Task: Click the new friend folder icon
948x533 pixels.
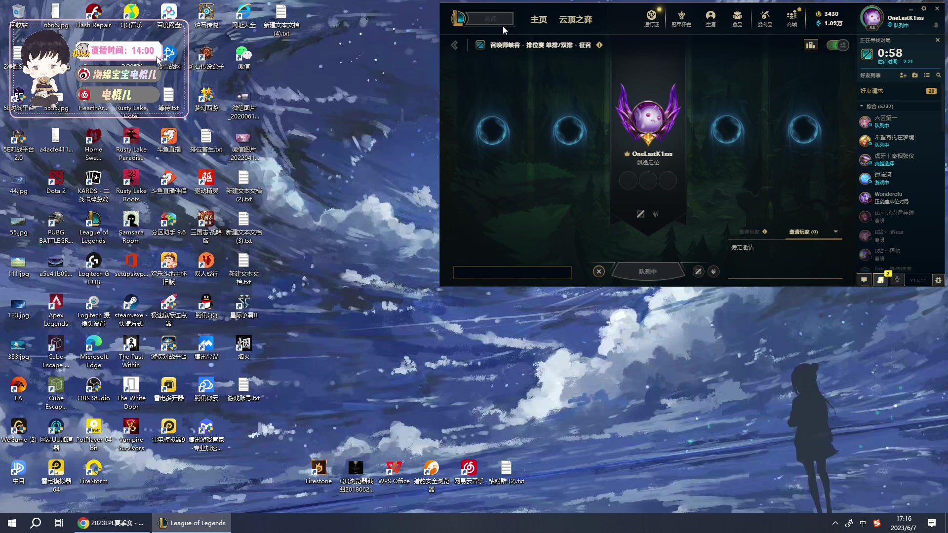Action: 915,75
